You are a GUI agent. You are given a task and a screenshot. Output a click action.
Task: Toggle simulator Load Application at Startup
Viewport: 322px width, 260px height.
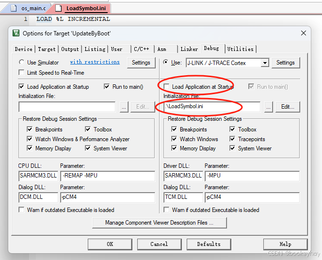pos(21,86)
